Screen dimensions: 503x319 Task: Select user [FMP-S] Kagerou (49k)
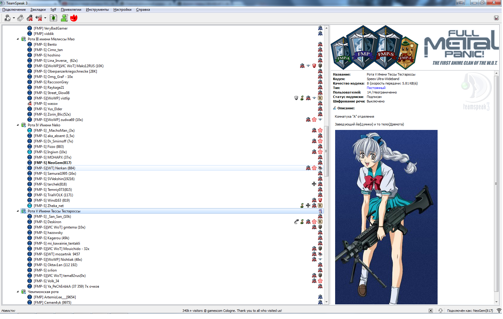tap(51, 238)
